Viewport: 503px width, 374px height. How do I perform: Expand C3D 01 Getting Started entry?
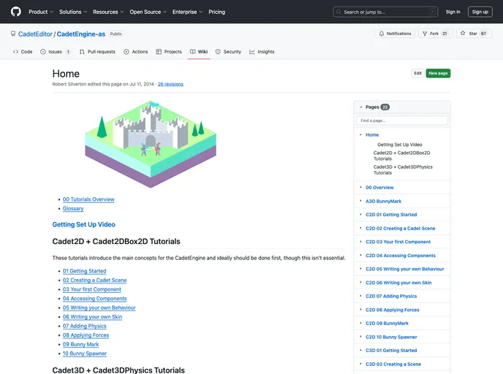click(360, 351)
